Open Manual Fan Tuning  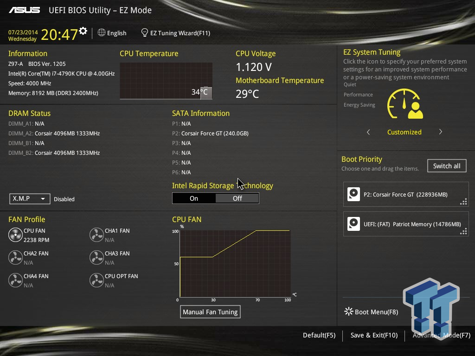click(x=210, y=311)
